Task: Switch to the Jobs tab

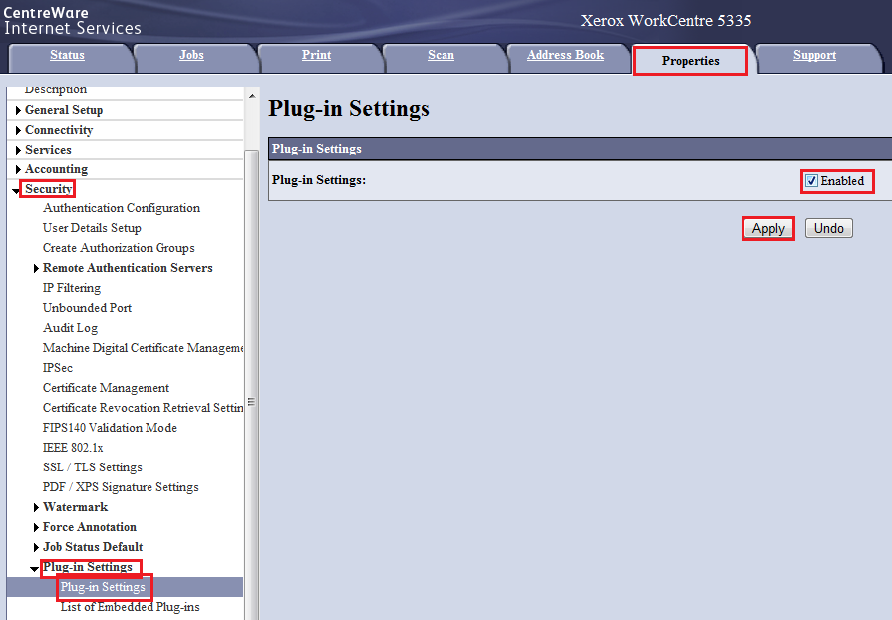Action: pos(191,56)
